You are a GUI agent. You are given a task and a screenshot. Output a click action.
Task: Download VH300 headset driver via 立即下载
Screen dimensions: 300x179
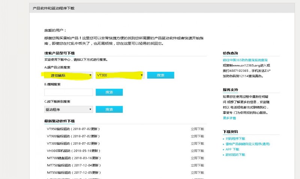197,151
